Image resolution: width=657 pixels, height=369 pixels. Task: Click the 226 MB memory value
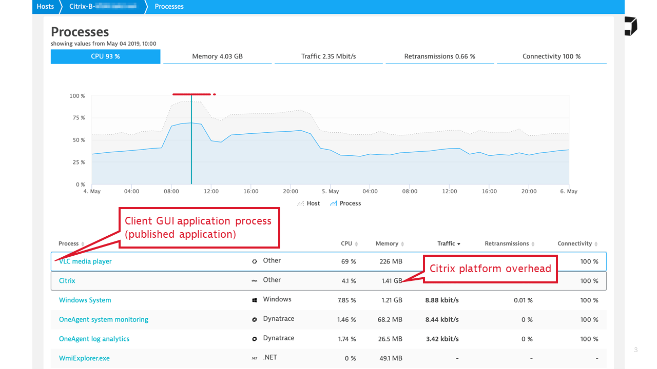click(x=391, y=262)
